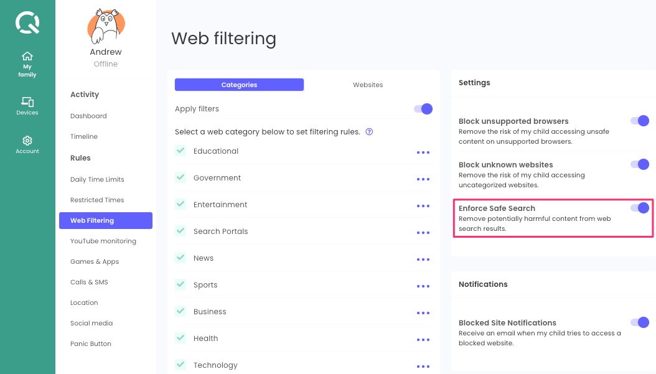Go to the Dashboard page
This screenshot has width=656, height=374.
[88, 116]
